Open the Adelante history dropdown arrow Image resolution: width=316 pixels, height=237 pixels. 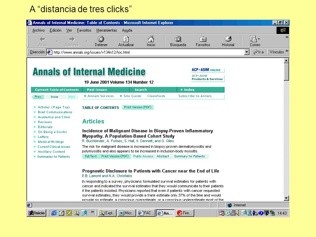87,41
